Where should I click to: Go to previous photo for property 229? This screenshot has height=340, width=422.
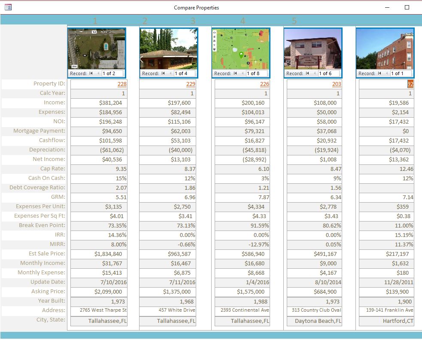tap(170, 73)
